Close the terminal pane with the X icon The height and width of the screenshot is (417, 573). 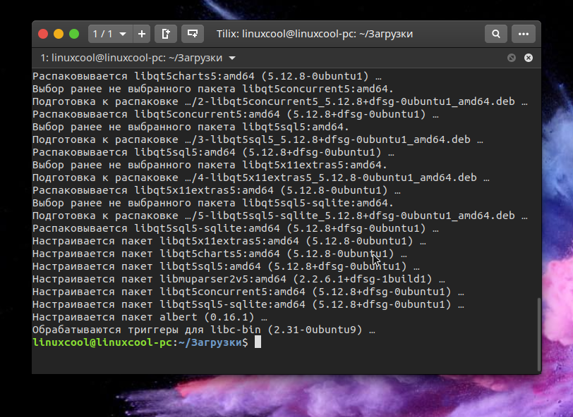pyautogui.click(x=528, y=58)
